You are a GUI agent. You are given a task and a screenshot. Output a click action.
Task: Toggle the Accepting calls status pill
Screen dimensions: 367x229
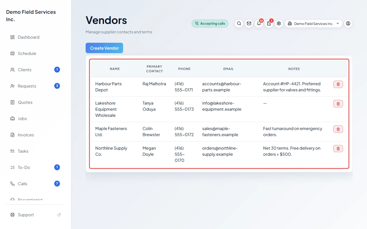click(x=210, y=24)
